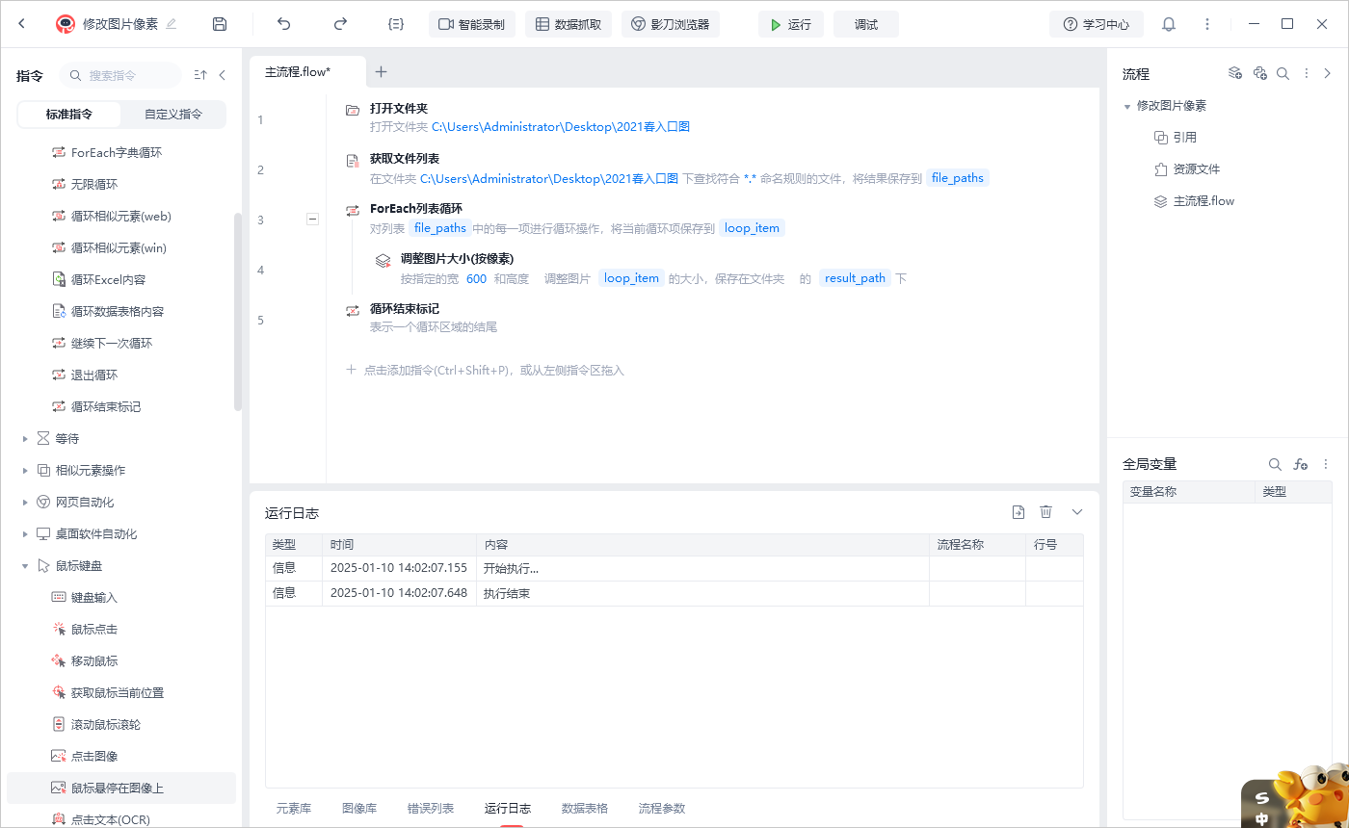1349x828 pixels.
Task: Click the redo arrow icon
Action: [x=340, y=24]
